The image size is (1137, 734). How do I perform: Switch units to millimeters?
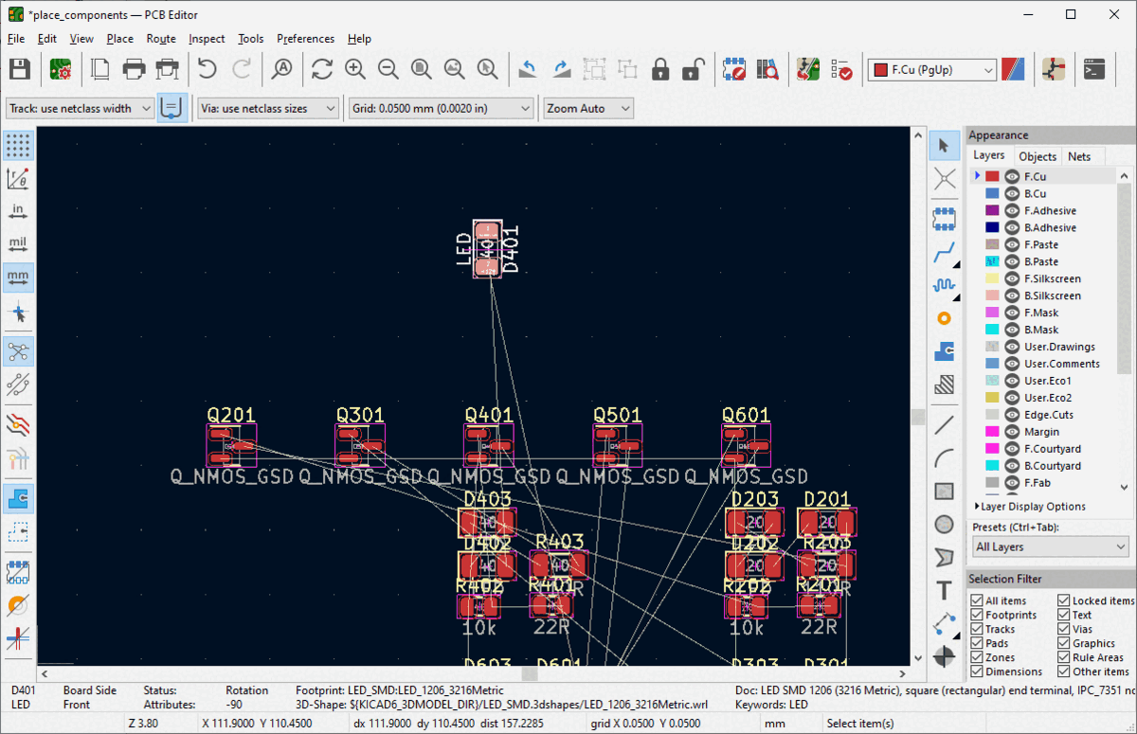(18, 277)
